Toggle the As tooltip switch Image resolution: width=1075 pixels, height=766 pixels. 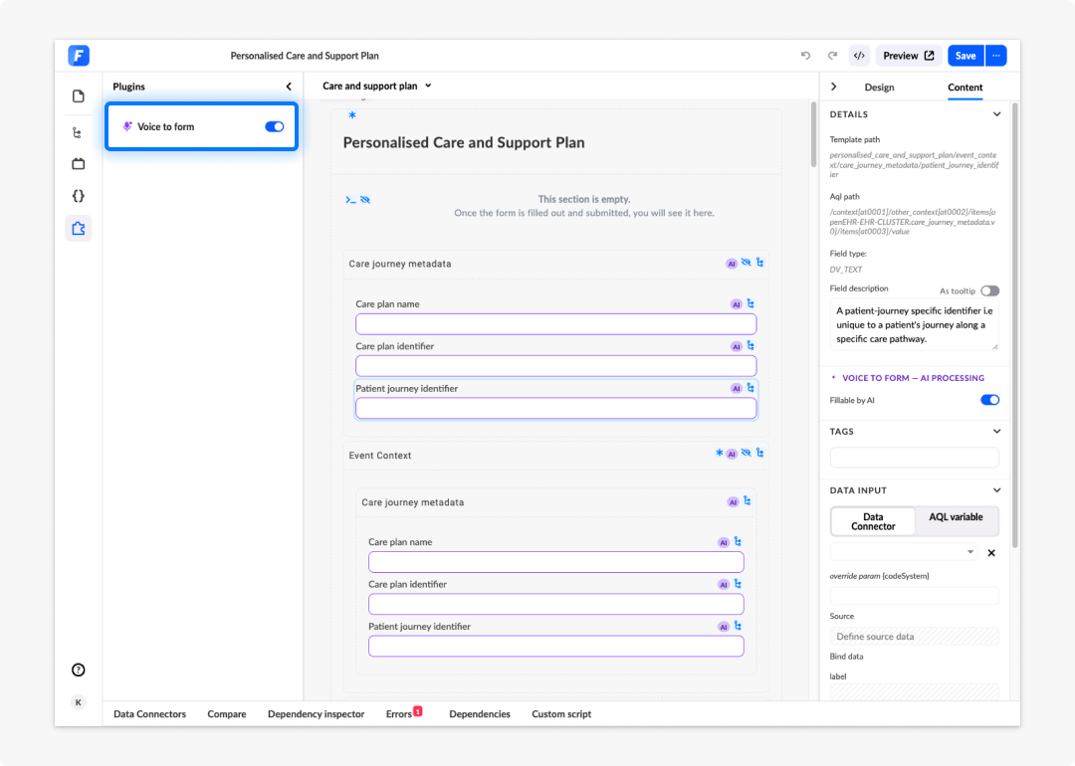pyautogui.click(x=989, y=290)
